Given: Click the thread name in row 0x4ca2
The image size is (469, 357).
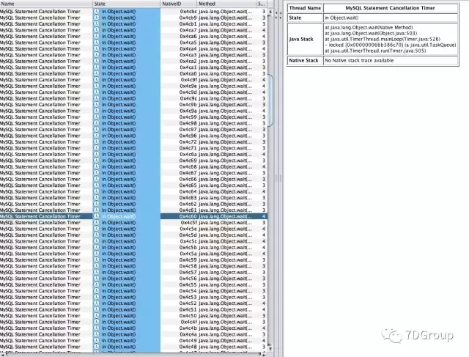Looking at the screenshot, I should 40,61.
